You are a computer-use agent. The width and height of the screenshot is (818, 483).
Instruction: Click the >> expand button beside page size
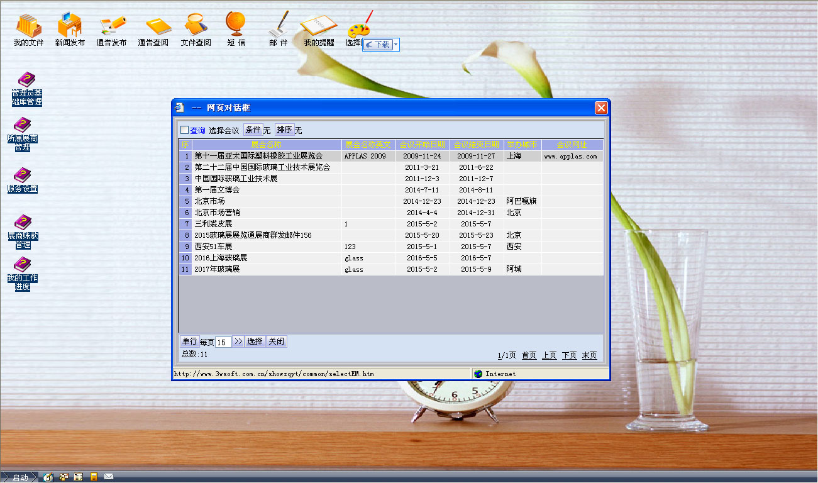point(238,341)
